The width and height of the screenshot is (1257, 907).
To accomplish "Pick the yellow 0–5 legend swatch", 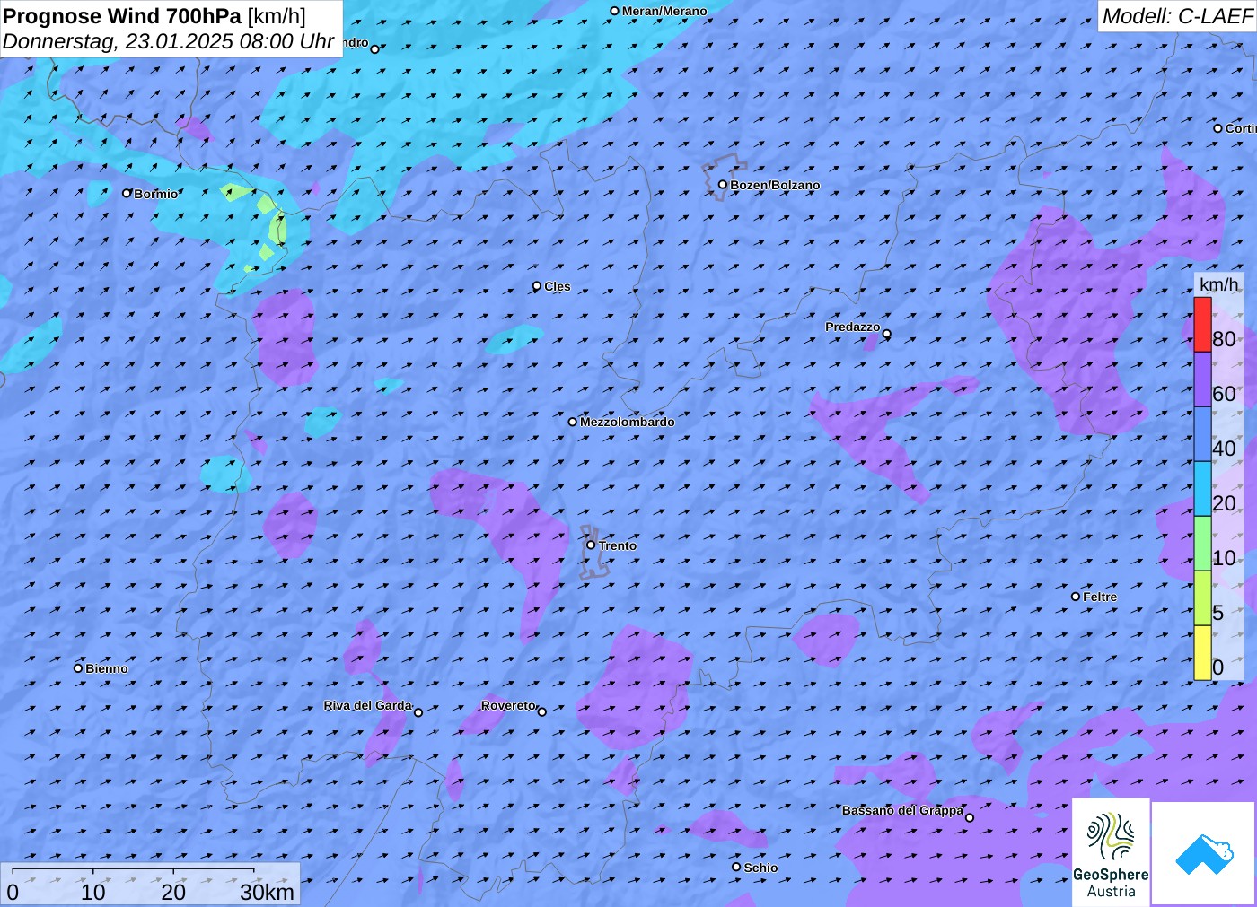I will click(1202, 653).
